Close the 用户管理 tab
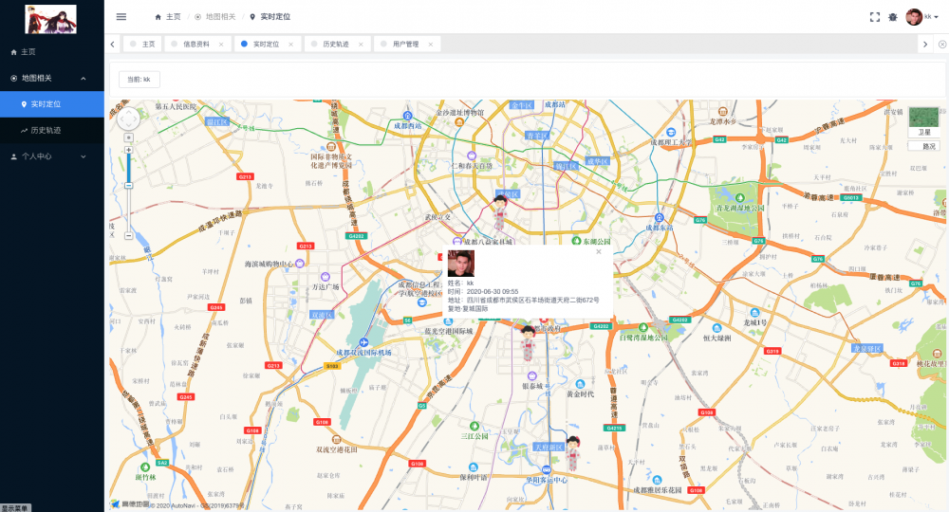The width and height of the screenshot is (949, 512). pos(430,45)
